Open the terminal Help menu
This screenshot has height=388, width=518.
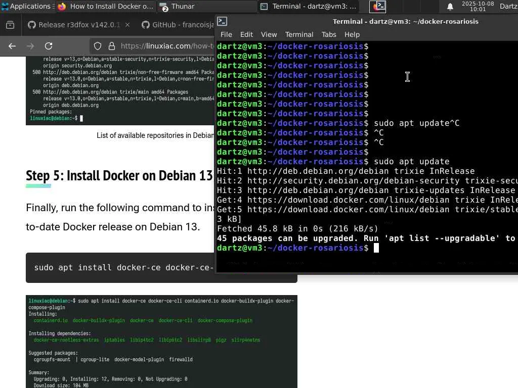coord(352,35)
